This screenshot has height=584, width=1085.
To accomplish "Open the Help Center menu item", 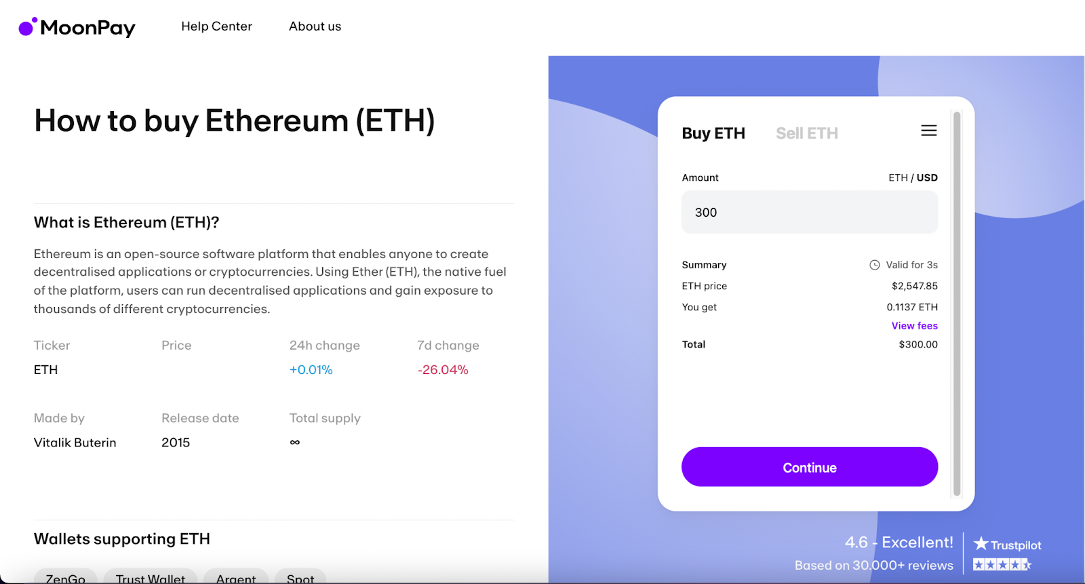I will 216,26.
